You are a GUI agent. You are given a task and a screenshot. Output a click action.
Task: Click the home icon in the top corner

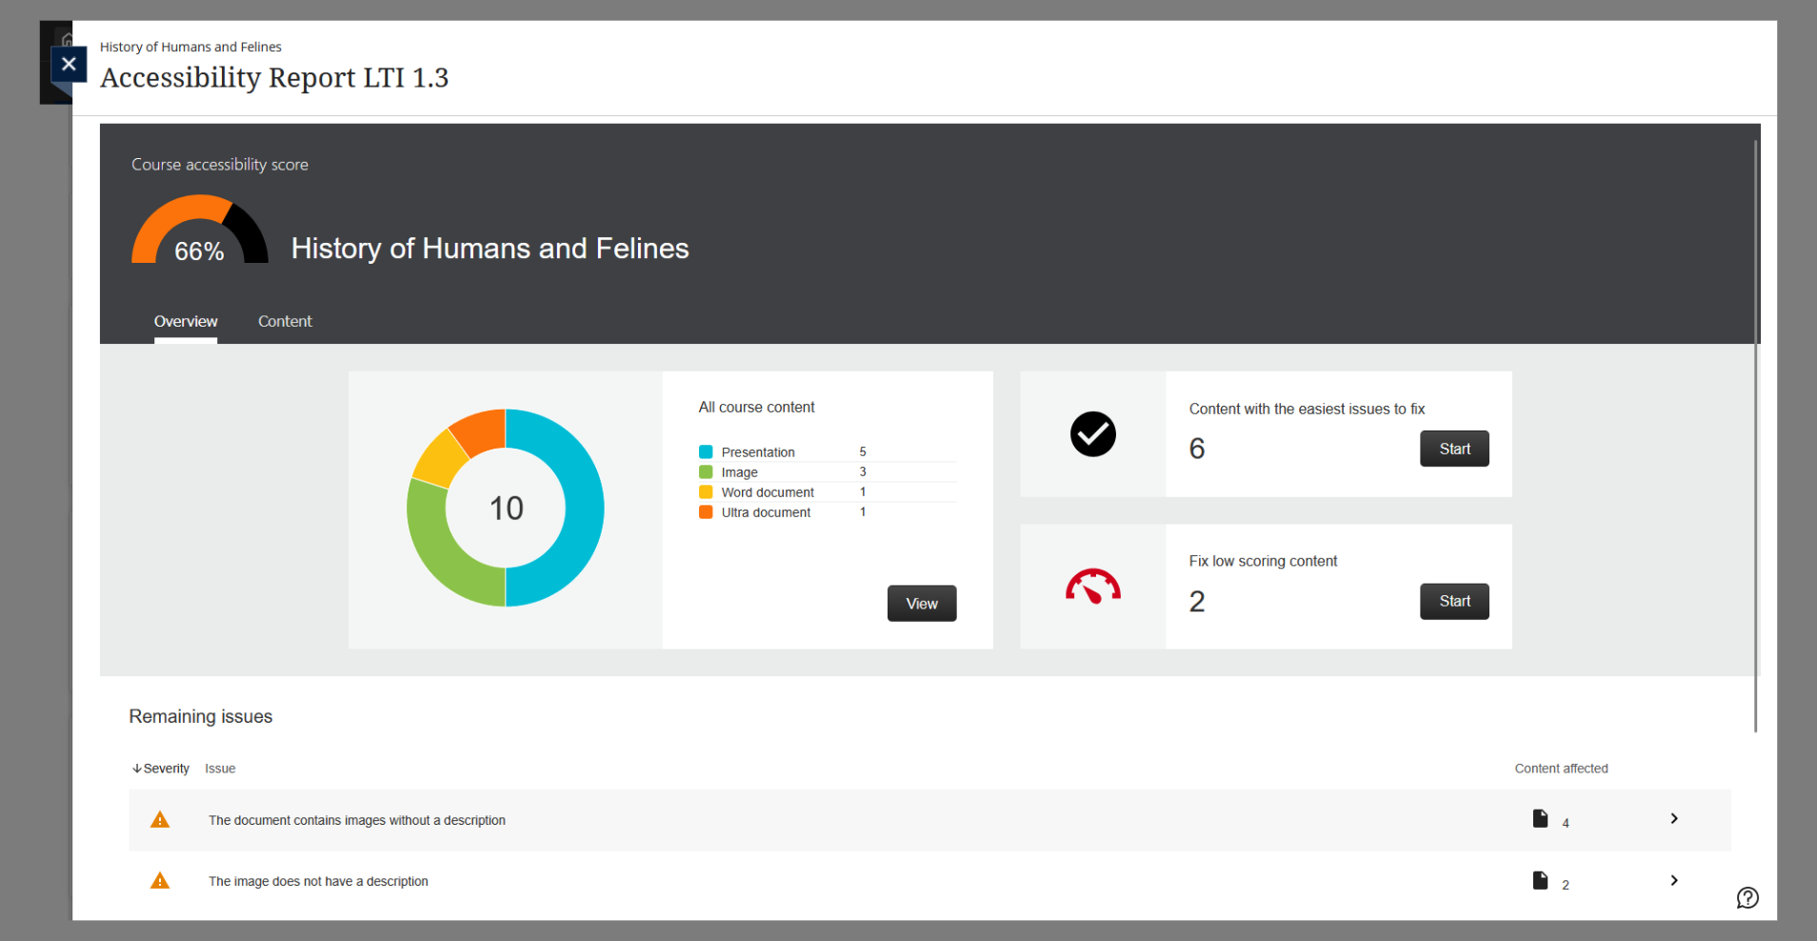coord(68,36)
